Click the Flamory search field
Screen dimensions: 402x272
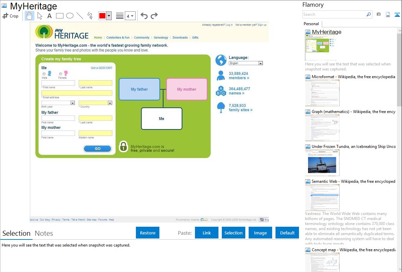pyautogui.click(x=334, y=14)
